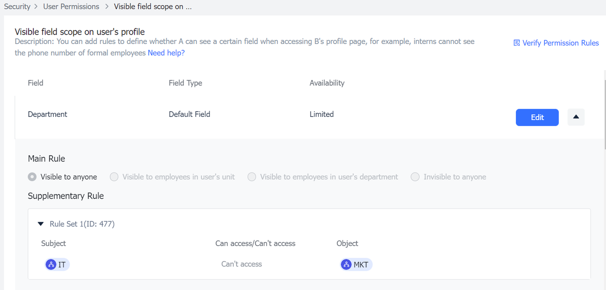Click the 'Limited' availability value
This screenshot has width=606, height=290.
point(321,114)
